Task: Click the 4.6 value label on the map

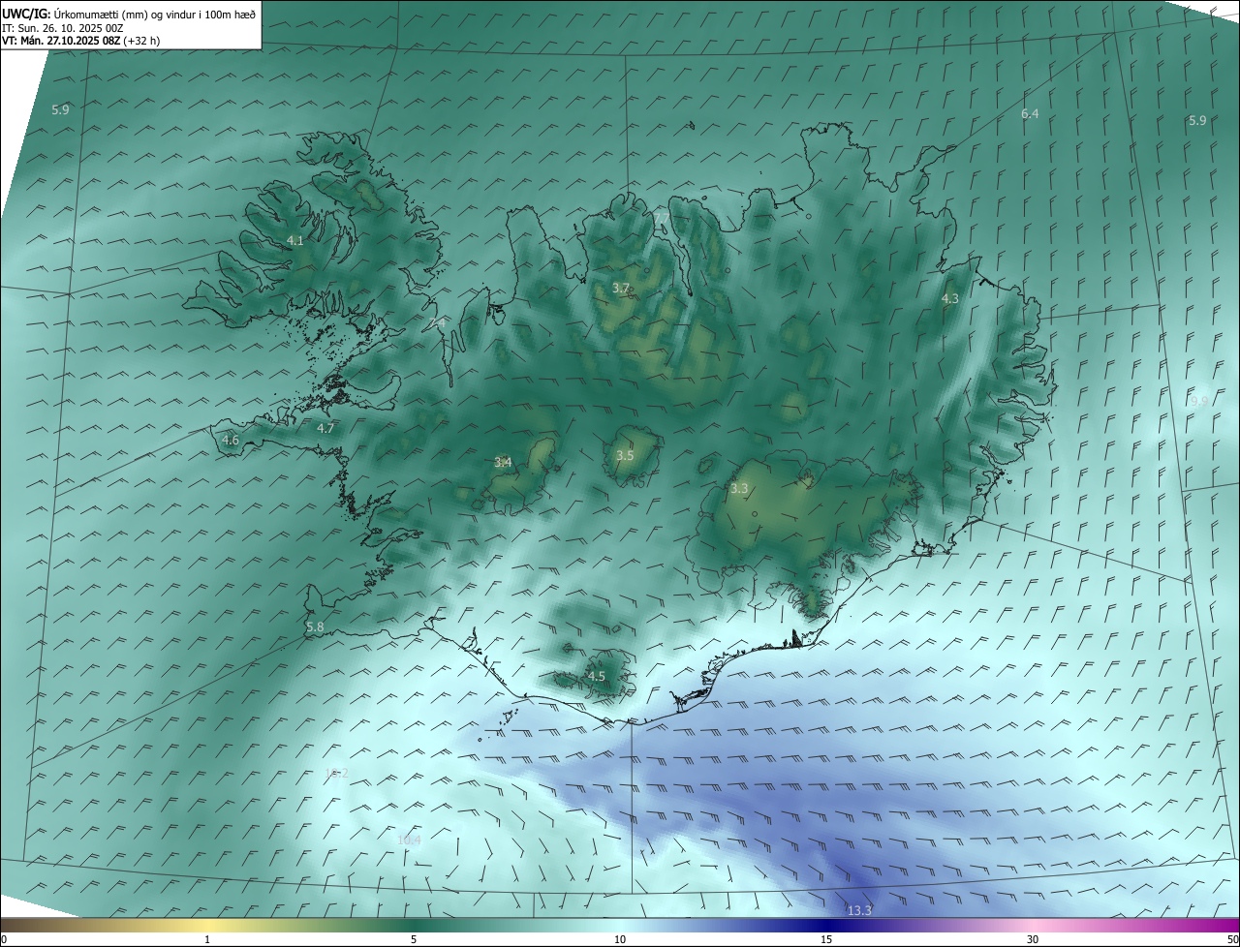Action: 231,441
